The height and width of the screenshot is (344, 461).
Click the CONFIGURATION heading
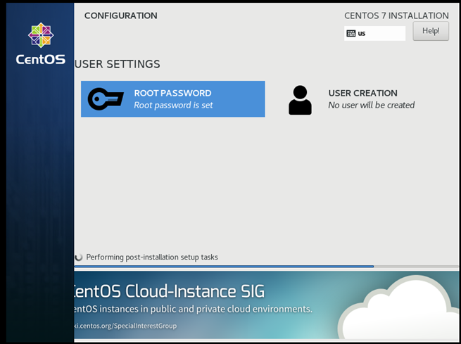[121, 15]
